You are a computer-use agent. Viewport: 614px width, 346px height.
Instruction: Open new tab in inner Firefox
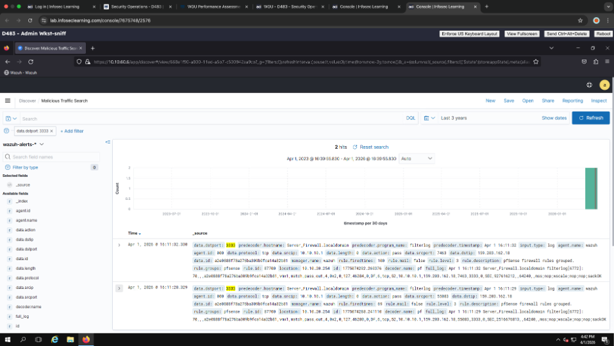pos(92,48)
